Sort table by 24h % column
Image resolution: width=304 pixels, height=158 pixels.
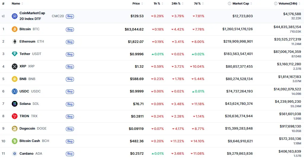pos(178,4)
